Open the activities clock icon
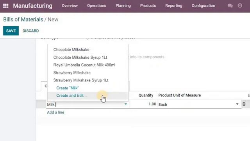This screenshot has height=141, width=250. point(240,5)
